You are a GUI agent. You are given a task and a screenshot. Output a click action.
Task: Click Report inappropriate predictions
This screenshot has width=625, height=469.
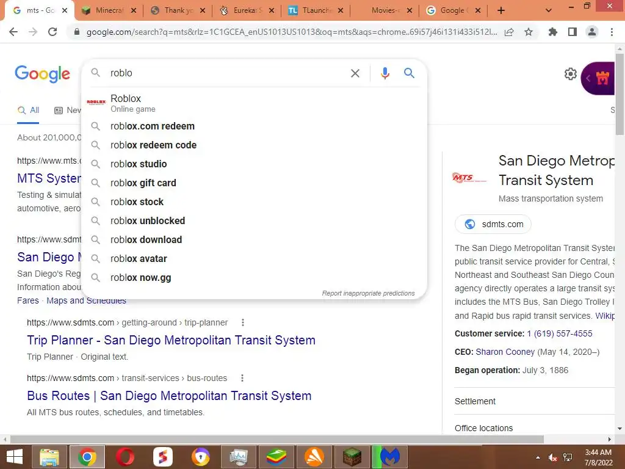pos(368,293)
